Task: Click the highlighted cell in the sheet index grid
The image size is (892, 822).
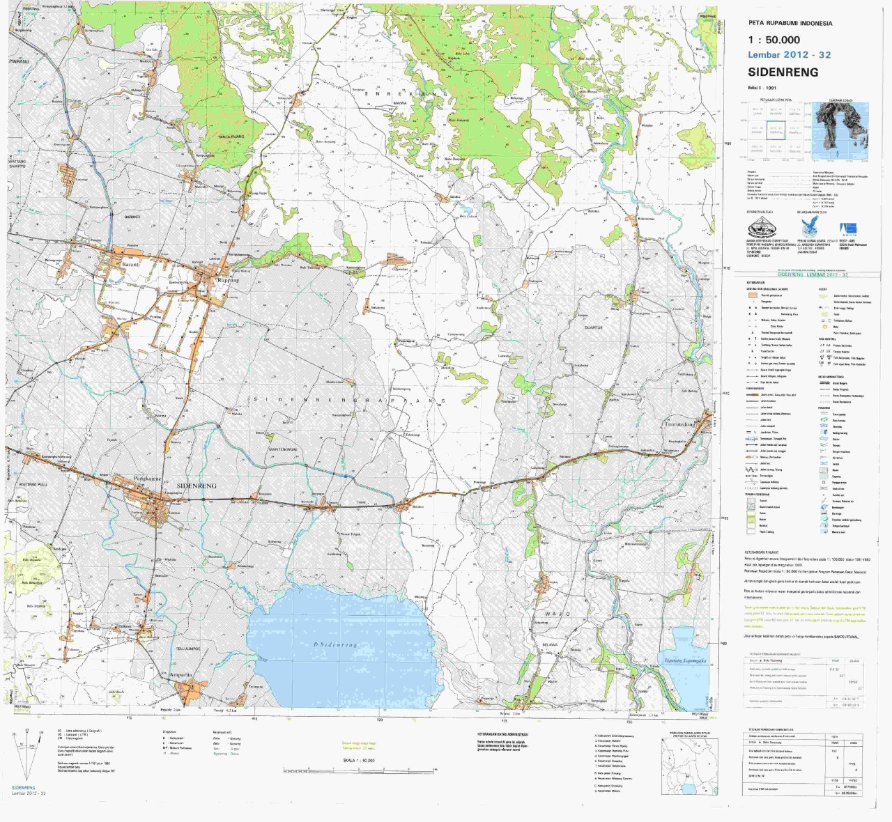Action: (776, 129)
